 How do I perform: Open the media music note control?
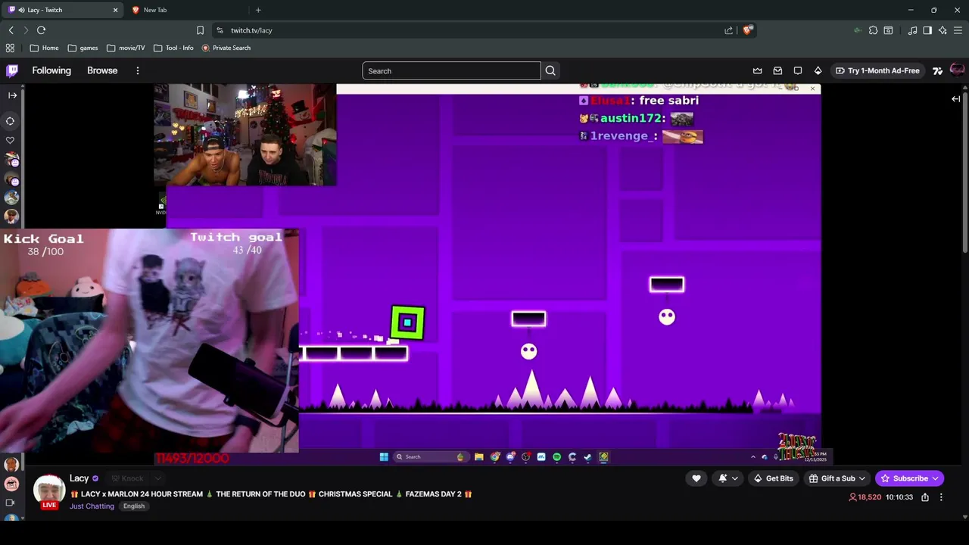coord(912,30)
